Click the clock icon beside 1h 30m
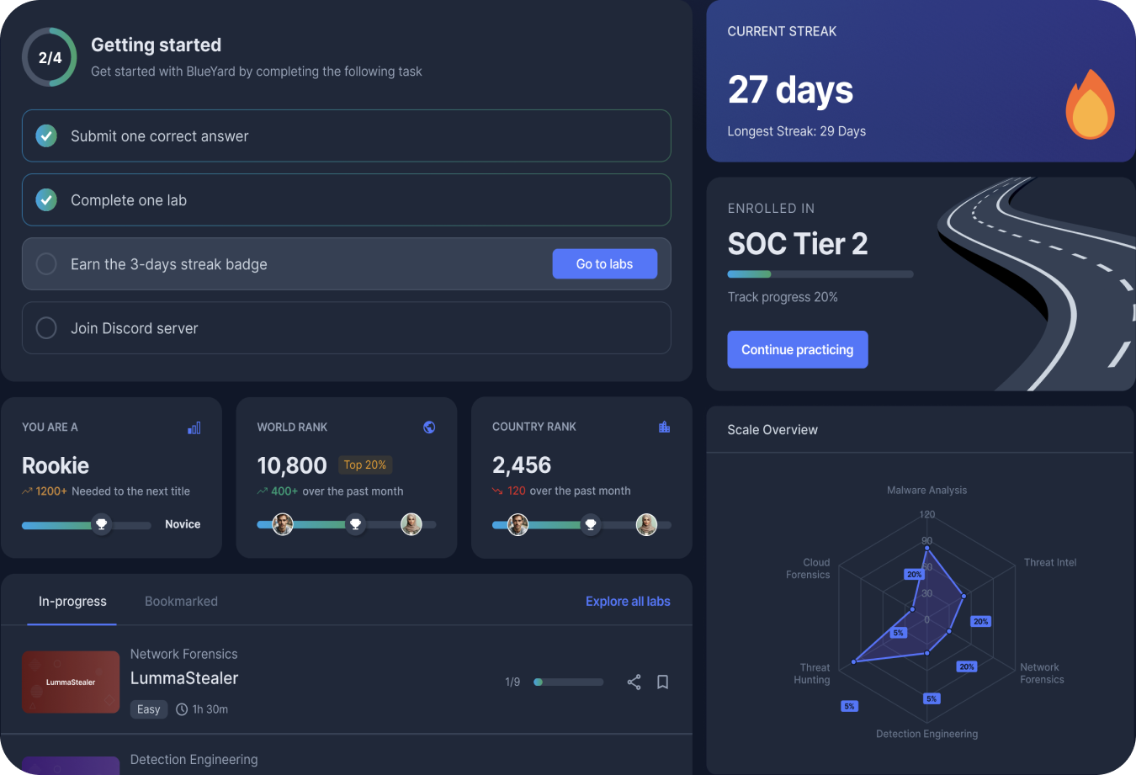 [x=182, y=709]
